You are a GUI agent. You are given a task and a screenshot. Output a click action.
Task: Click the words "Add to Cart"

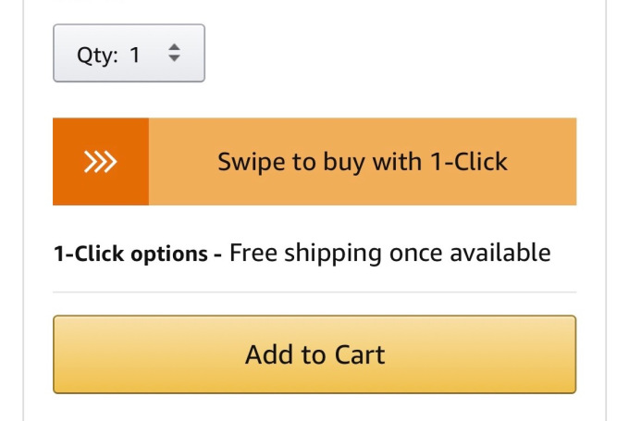click(x=314, y=354)
